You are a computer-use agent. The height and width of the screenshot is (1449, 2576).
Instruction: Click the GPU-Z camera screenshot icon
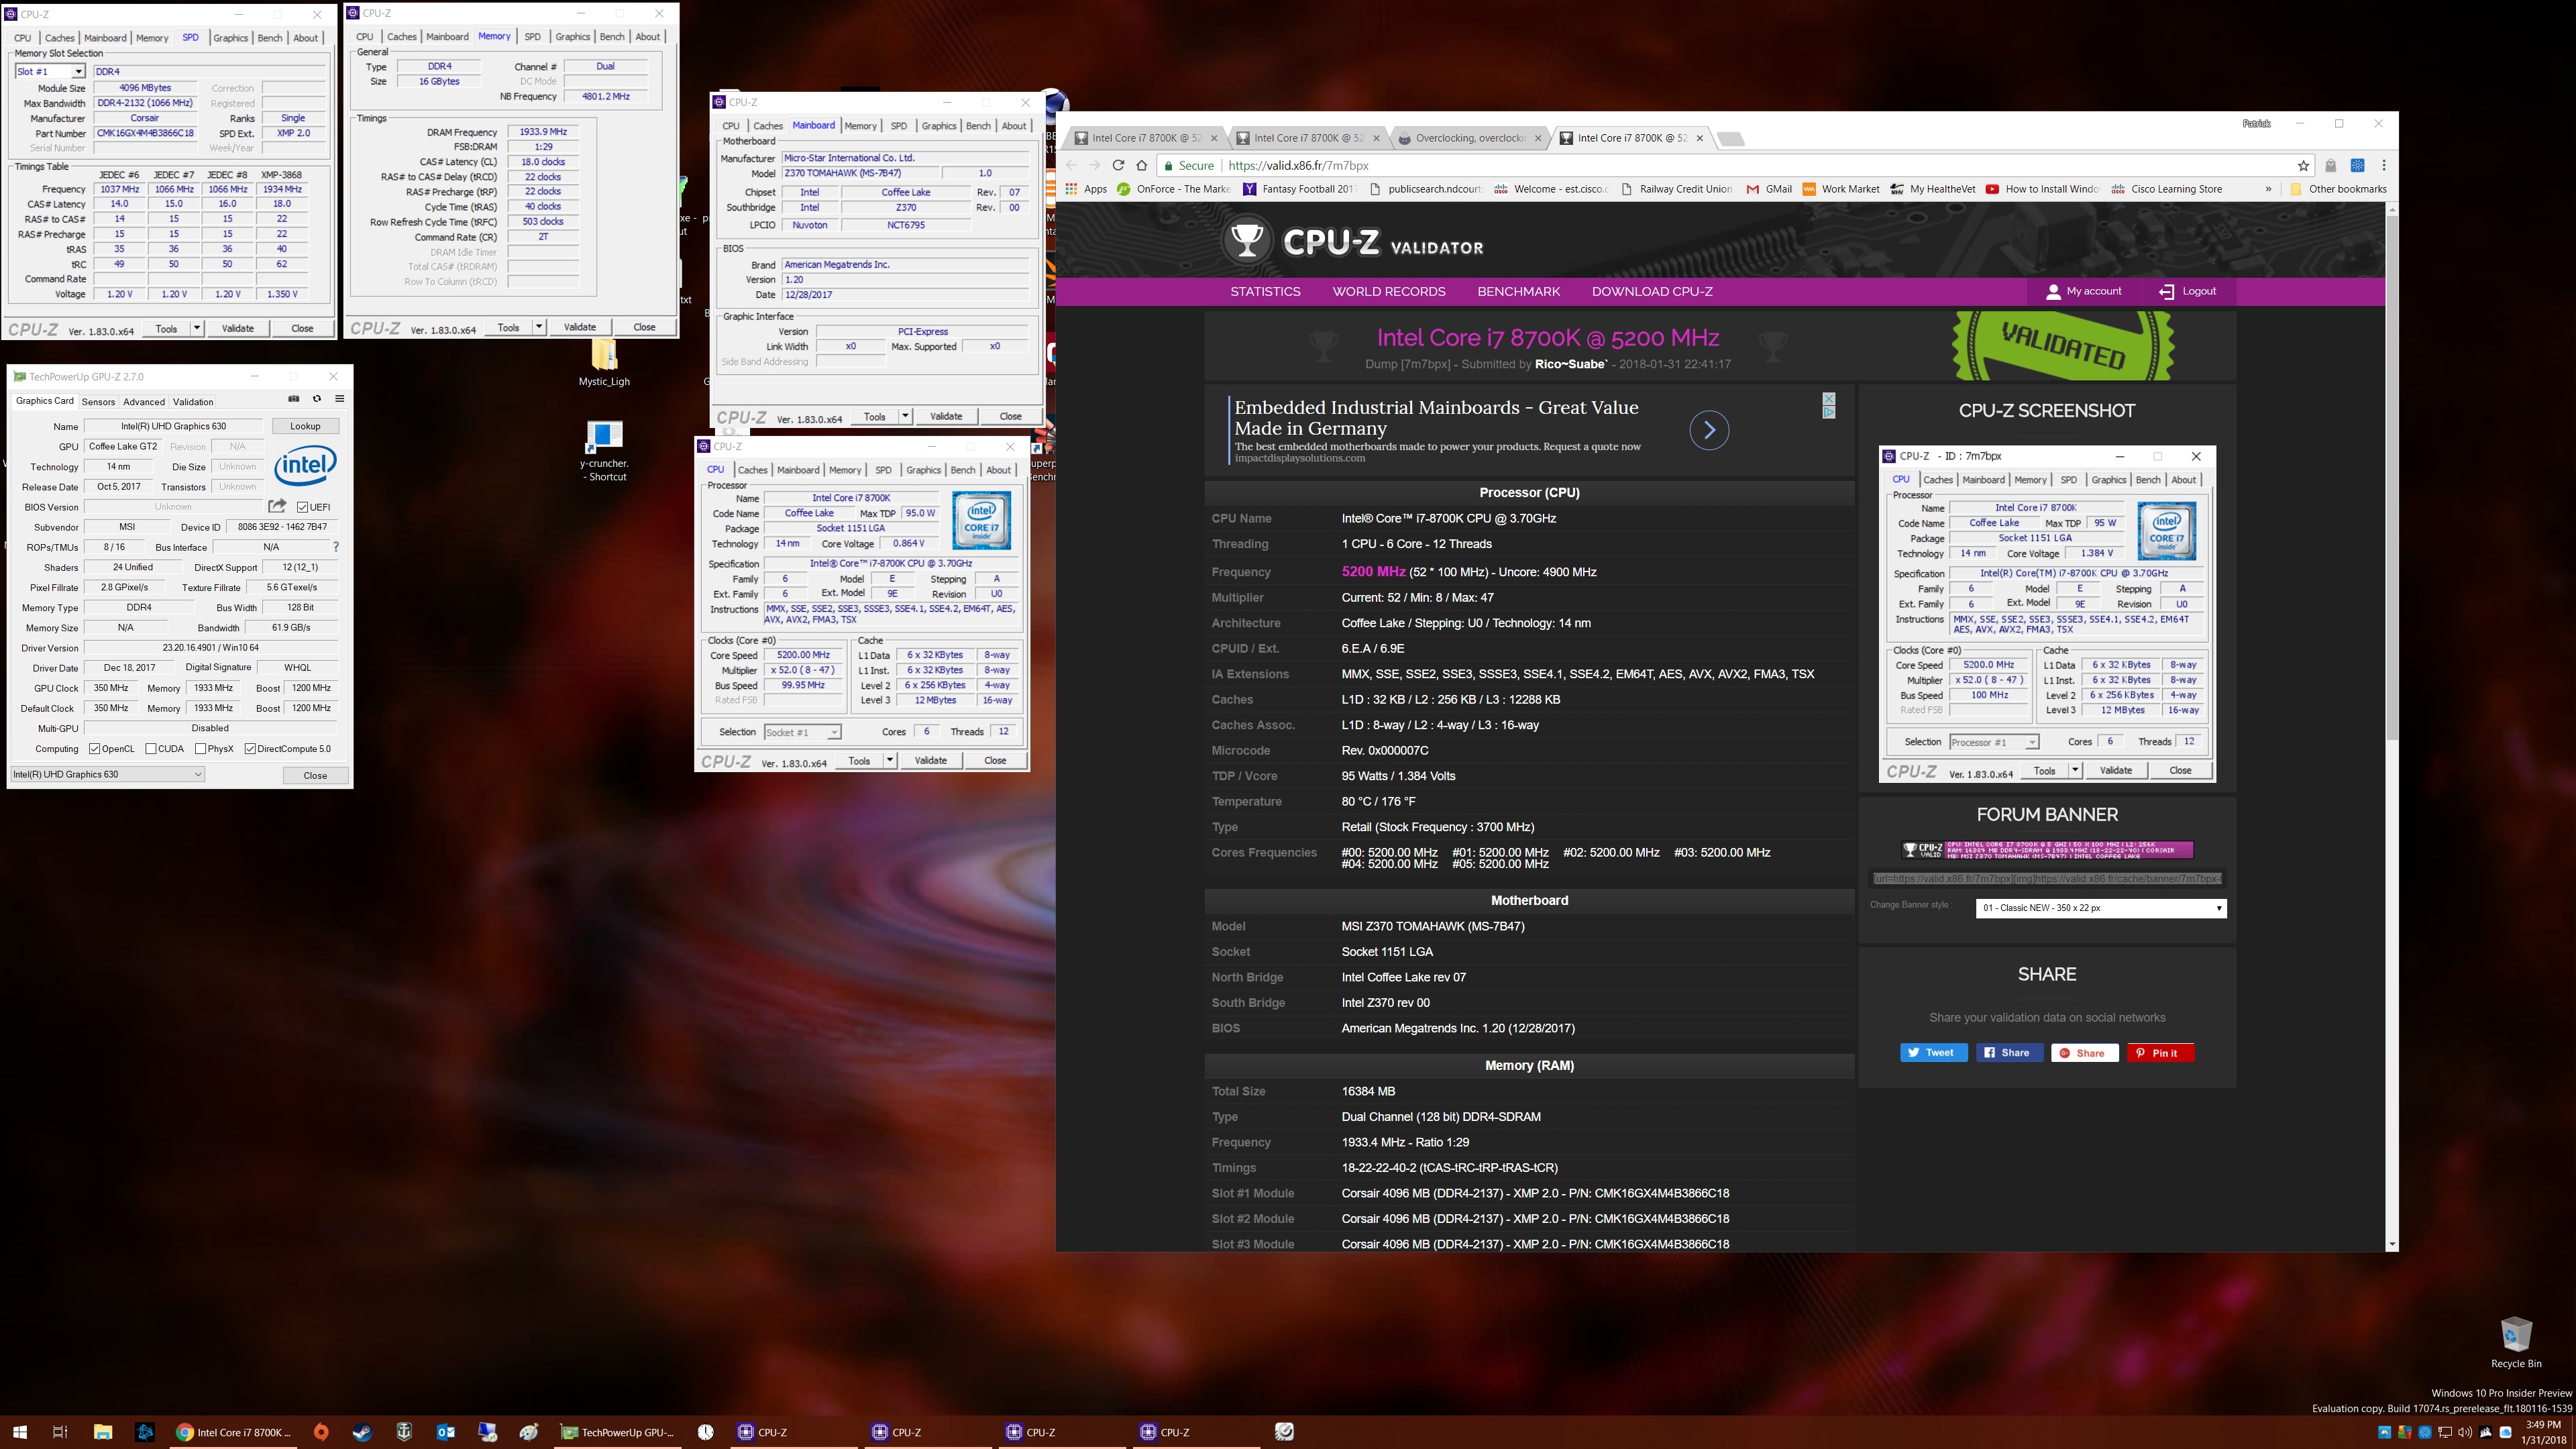tap(294, 398)
